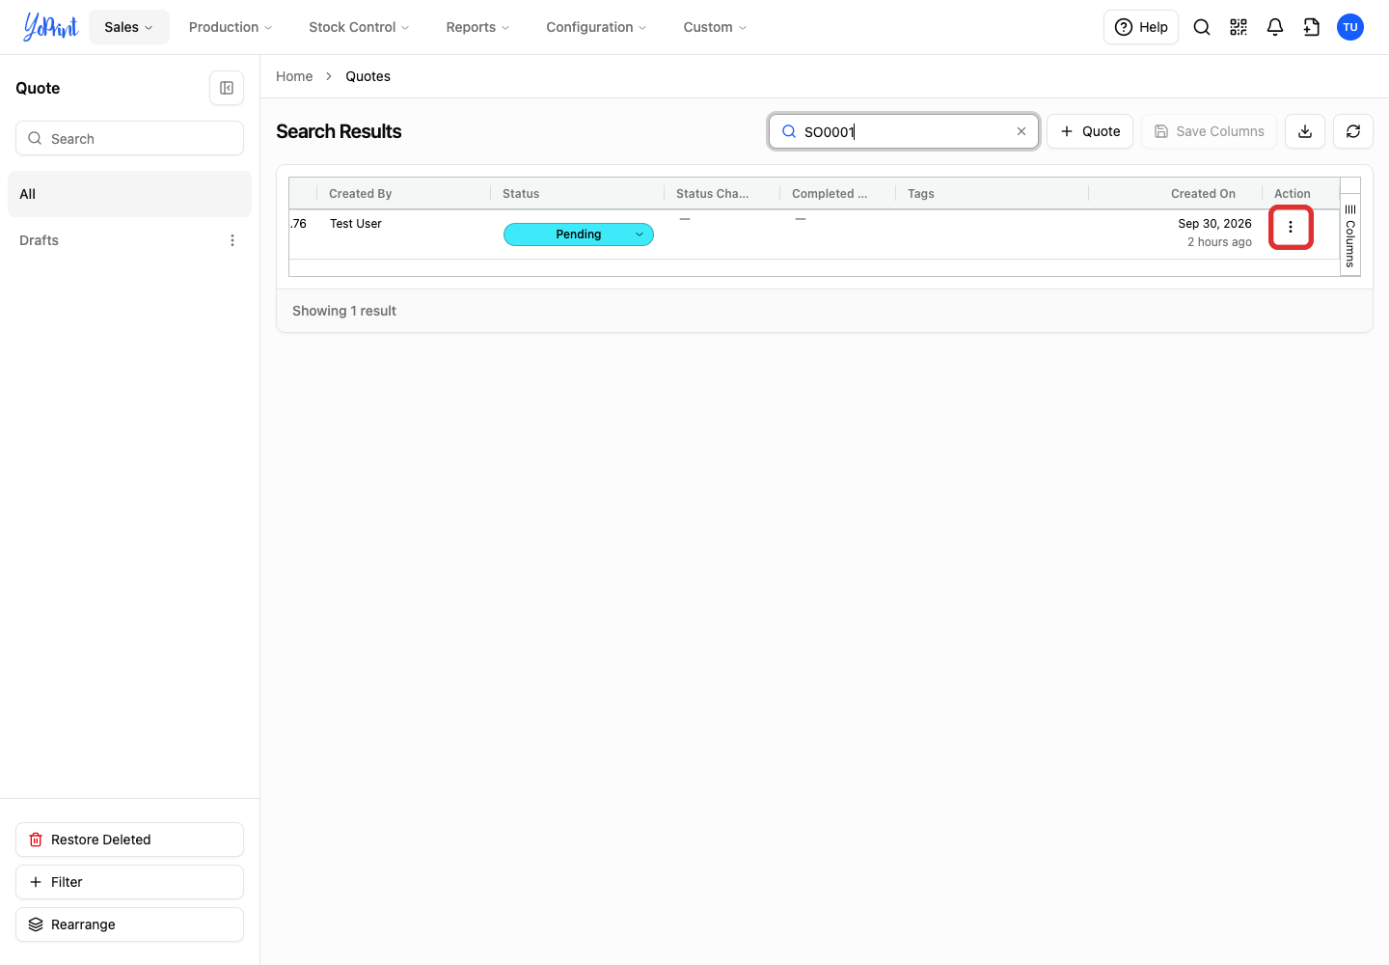Open the Stock Control menu
The image size is (1389, 965).
click(359, 27)
